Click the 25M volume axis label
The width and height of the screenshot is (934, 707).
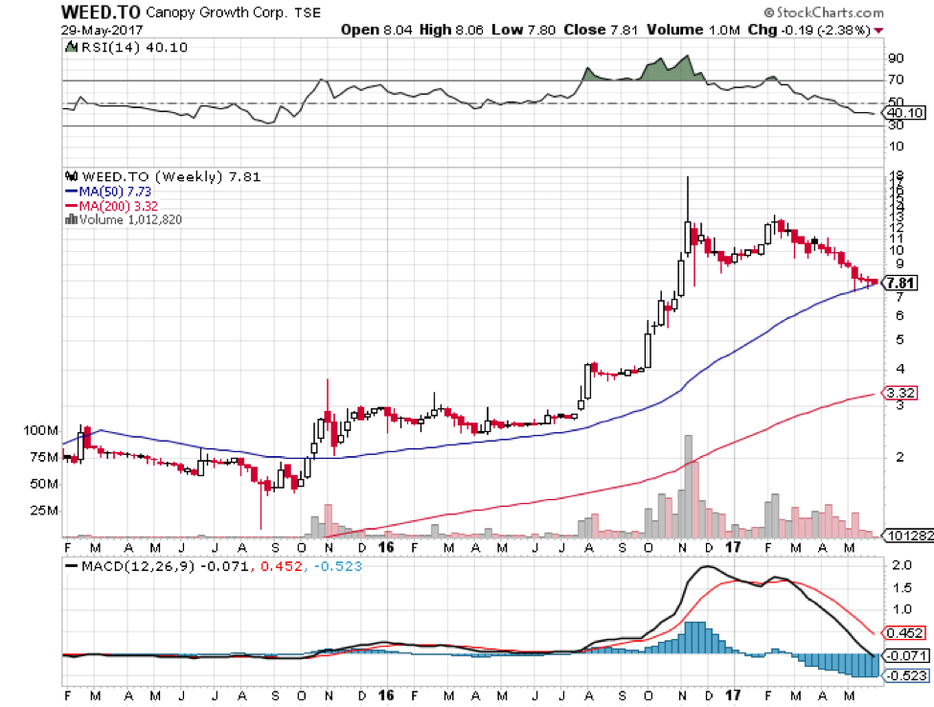click(x=44, y=511)
